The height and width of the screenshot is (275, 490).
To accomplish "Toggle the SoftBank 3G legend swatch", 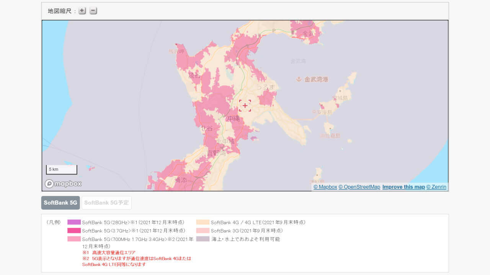I will point(203,231).
